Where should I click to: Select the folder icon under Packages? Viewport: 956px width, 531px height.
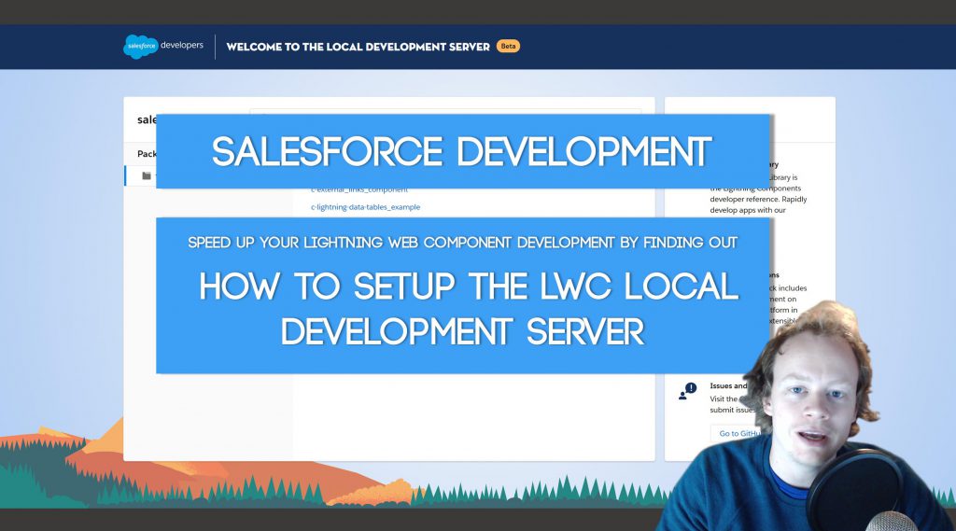click(147, 175)
